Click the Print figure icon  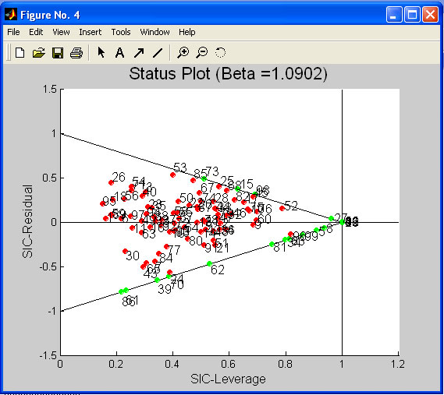(76, 53)
